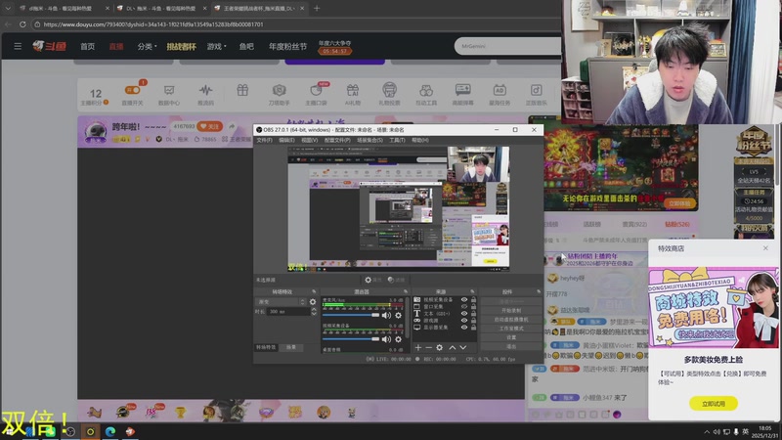782x440 pixels.
Task: Open the 数据中心 data center icon
Action: click(169, 94)
